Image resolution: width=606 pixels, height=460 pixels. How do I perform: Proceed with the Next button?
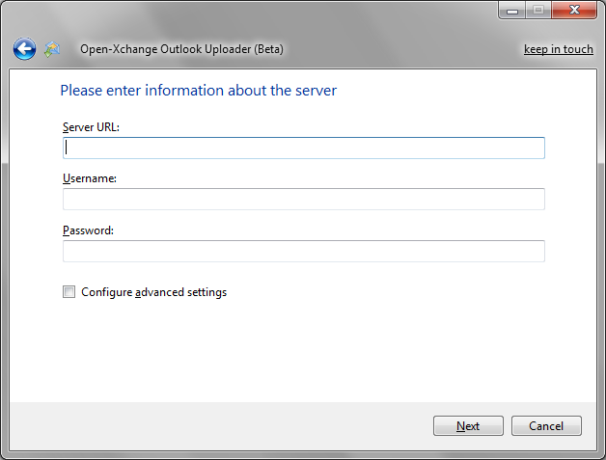tap(468, 426)
